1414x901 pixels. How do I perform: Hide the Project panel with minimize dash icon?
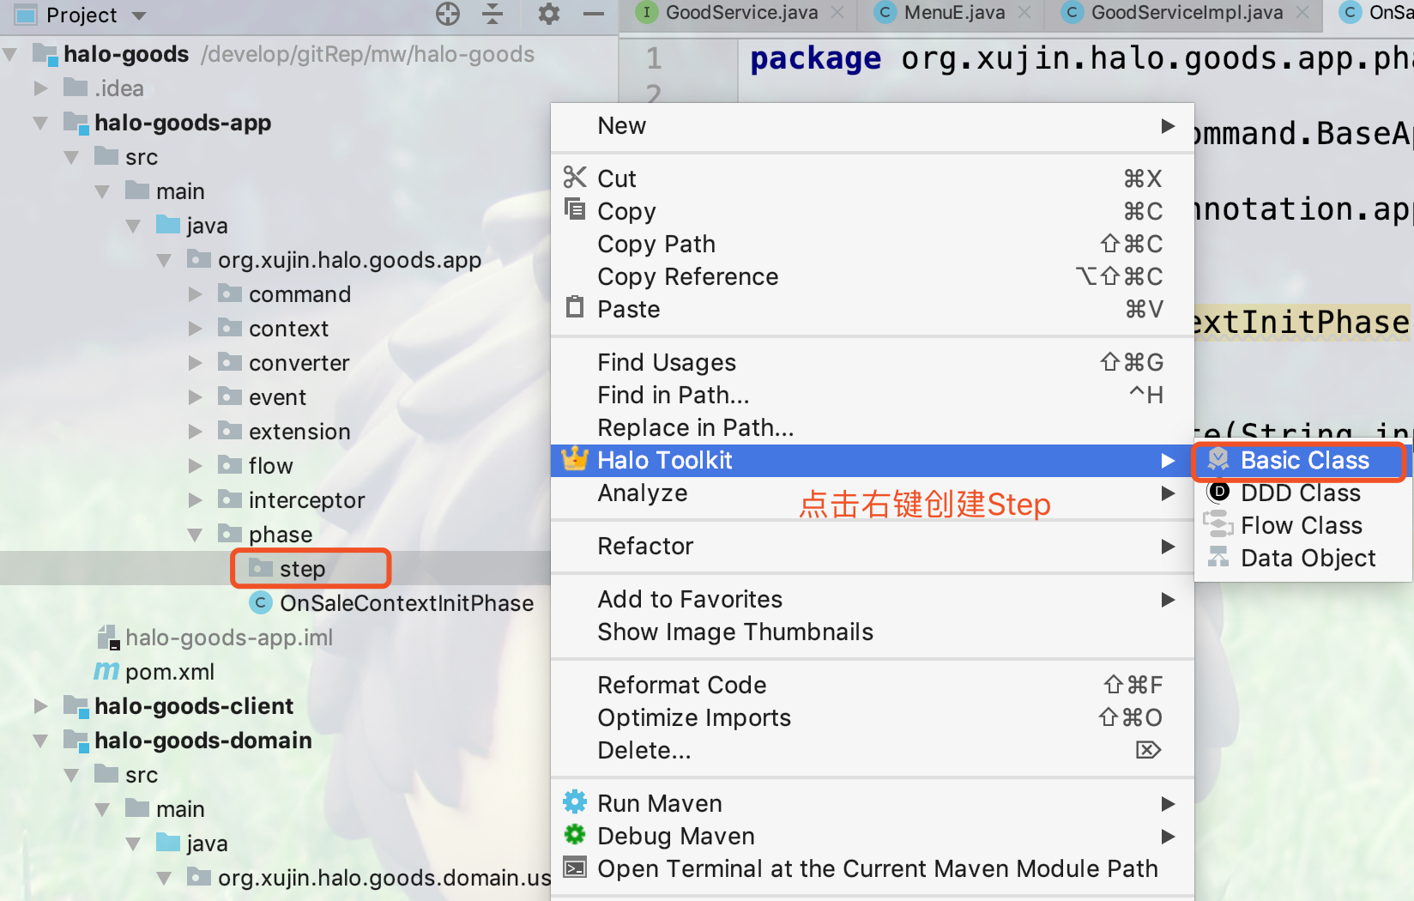tap(594, 14)
